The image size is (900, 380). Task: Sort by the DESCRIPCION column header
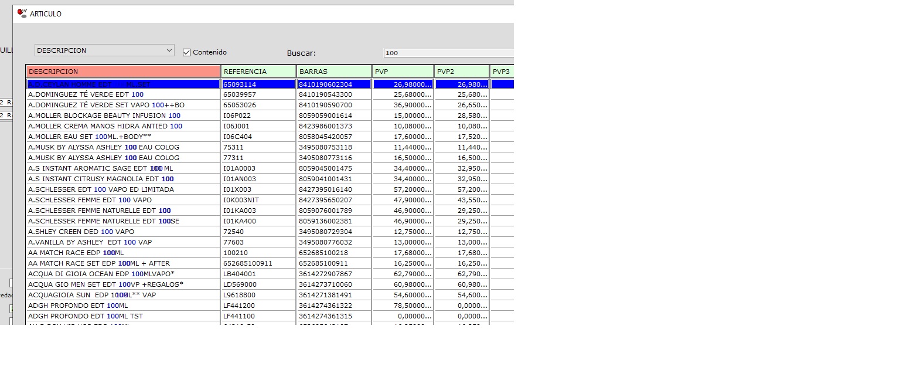[x=123, y=72]
